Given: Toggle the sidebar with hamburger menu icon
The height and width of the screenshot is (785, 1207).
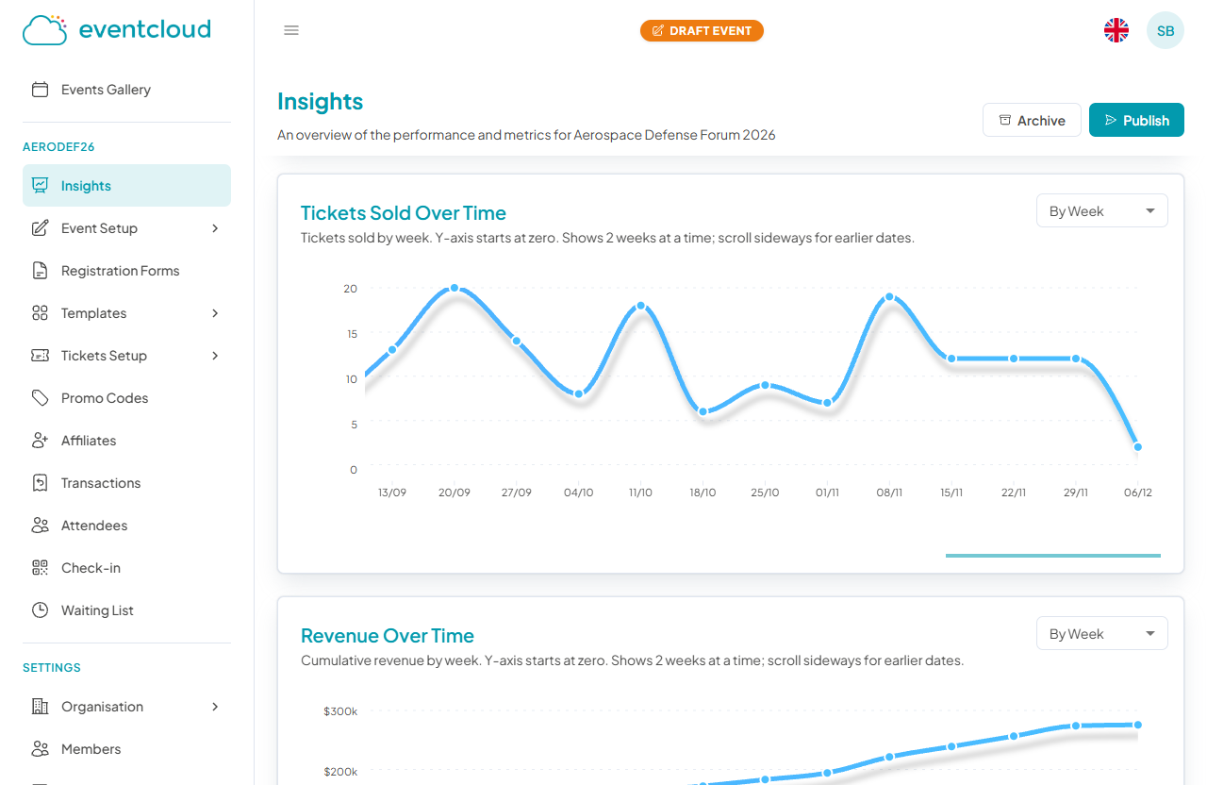Looking at the screenshot, I should pyautogui.click(x=291, y=30).
